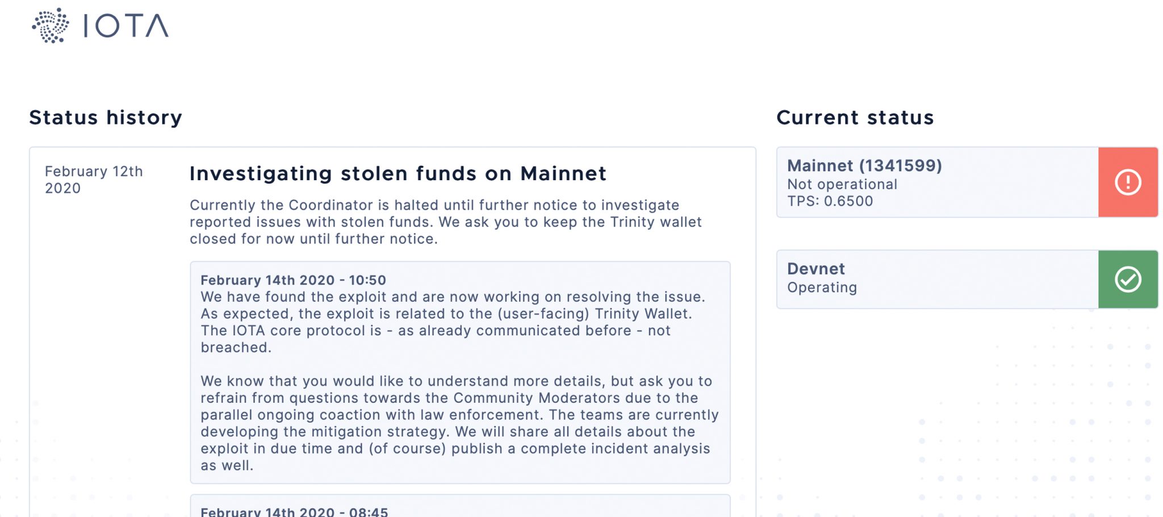The width and height of the screenshot is (1163, 517).
Task: Select the Devnet status title
Action: 815,269
